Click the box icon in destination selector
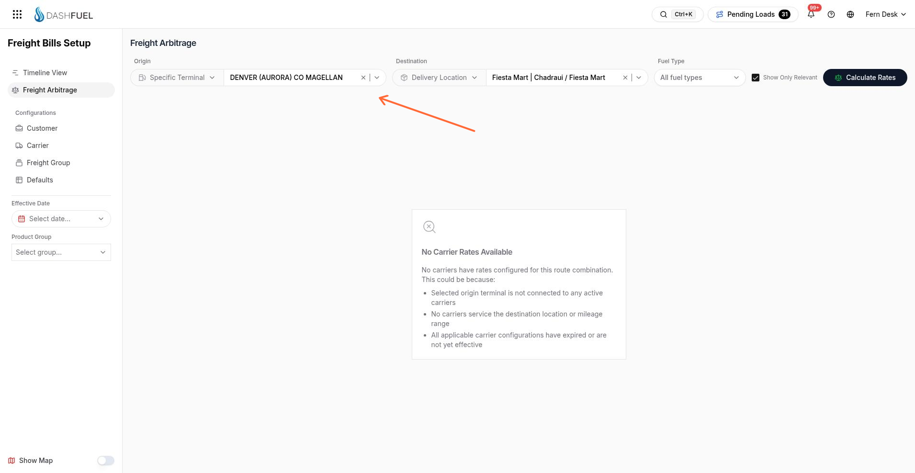The width and height of the screenshot is (915, 473). point(404,78)
